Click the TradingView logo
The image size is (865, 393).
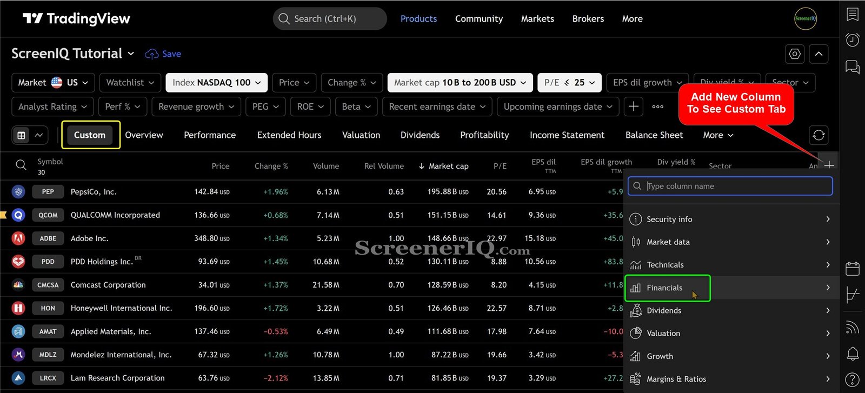tap(76, 19)
